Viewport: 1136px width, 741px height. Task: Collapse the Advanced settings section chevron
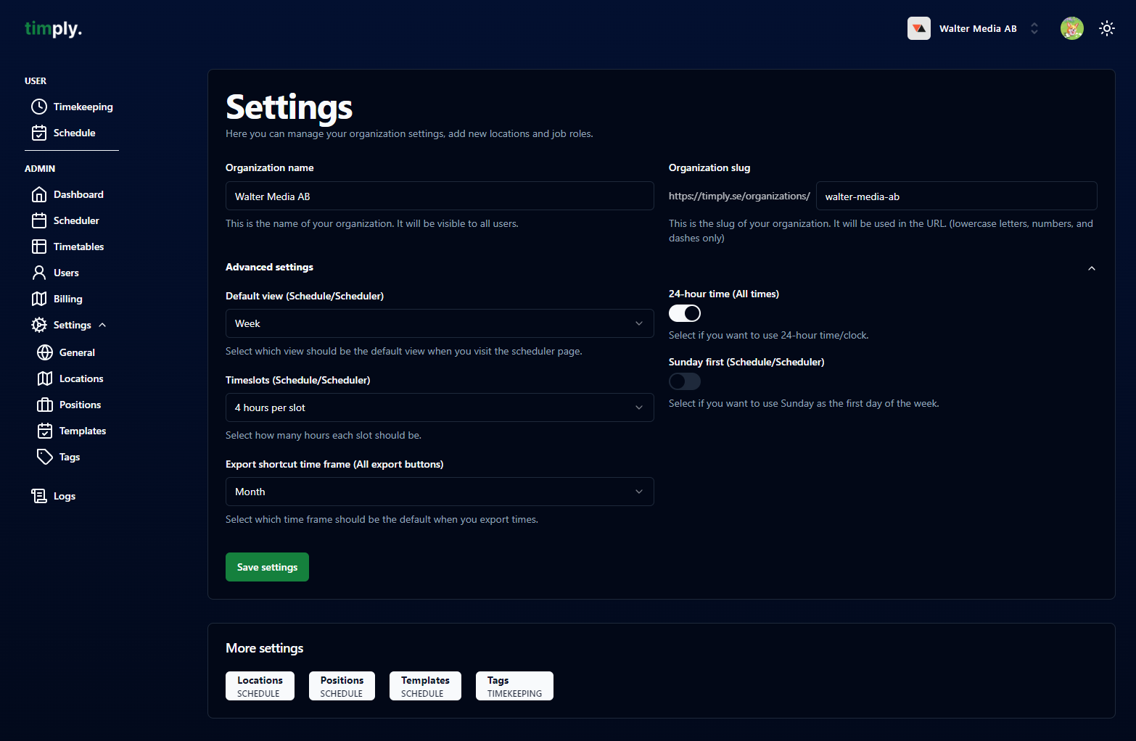point(1092,268)
